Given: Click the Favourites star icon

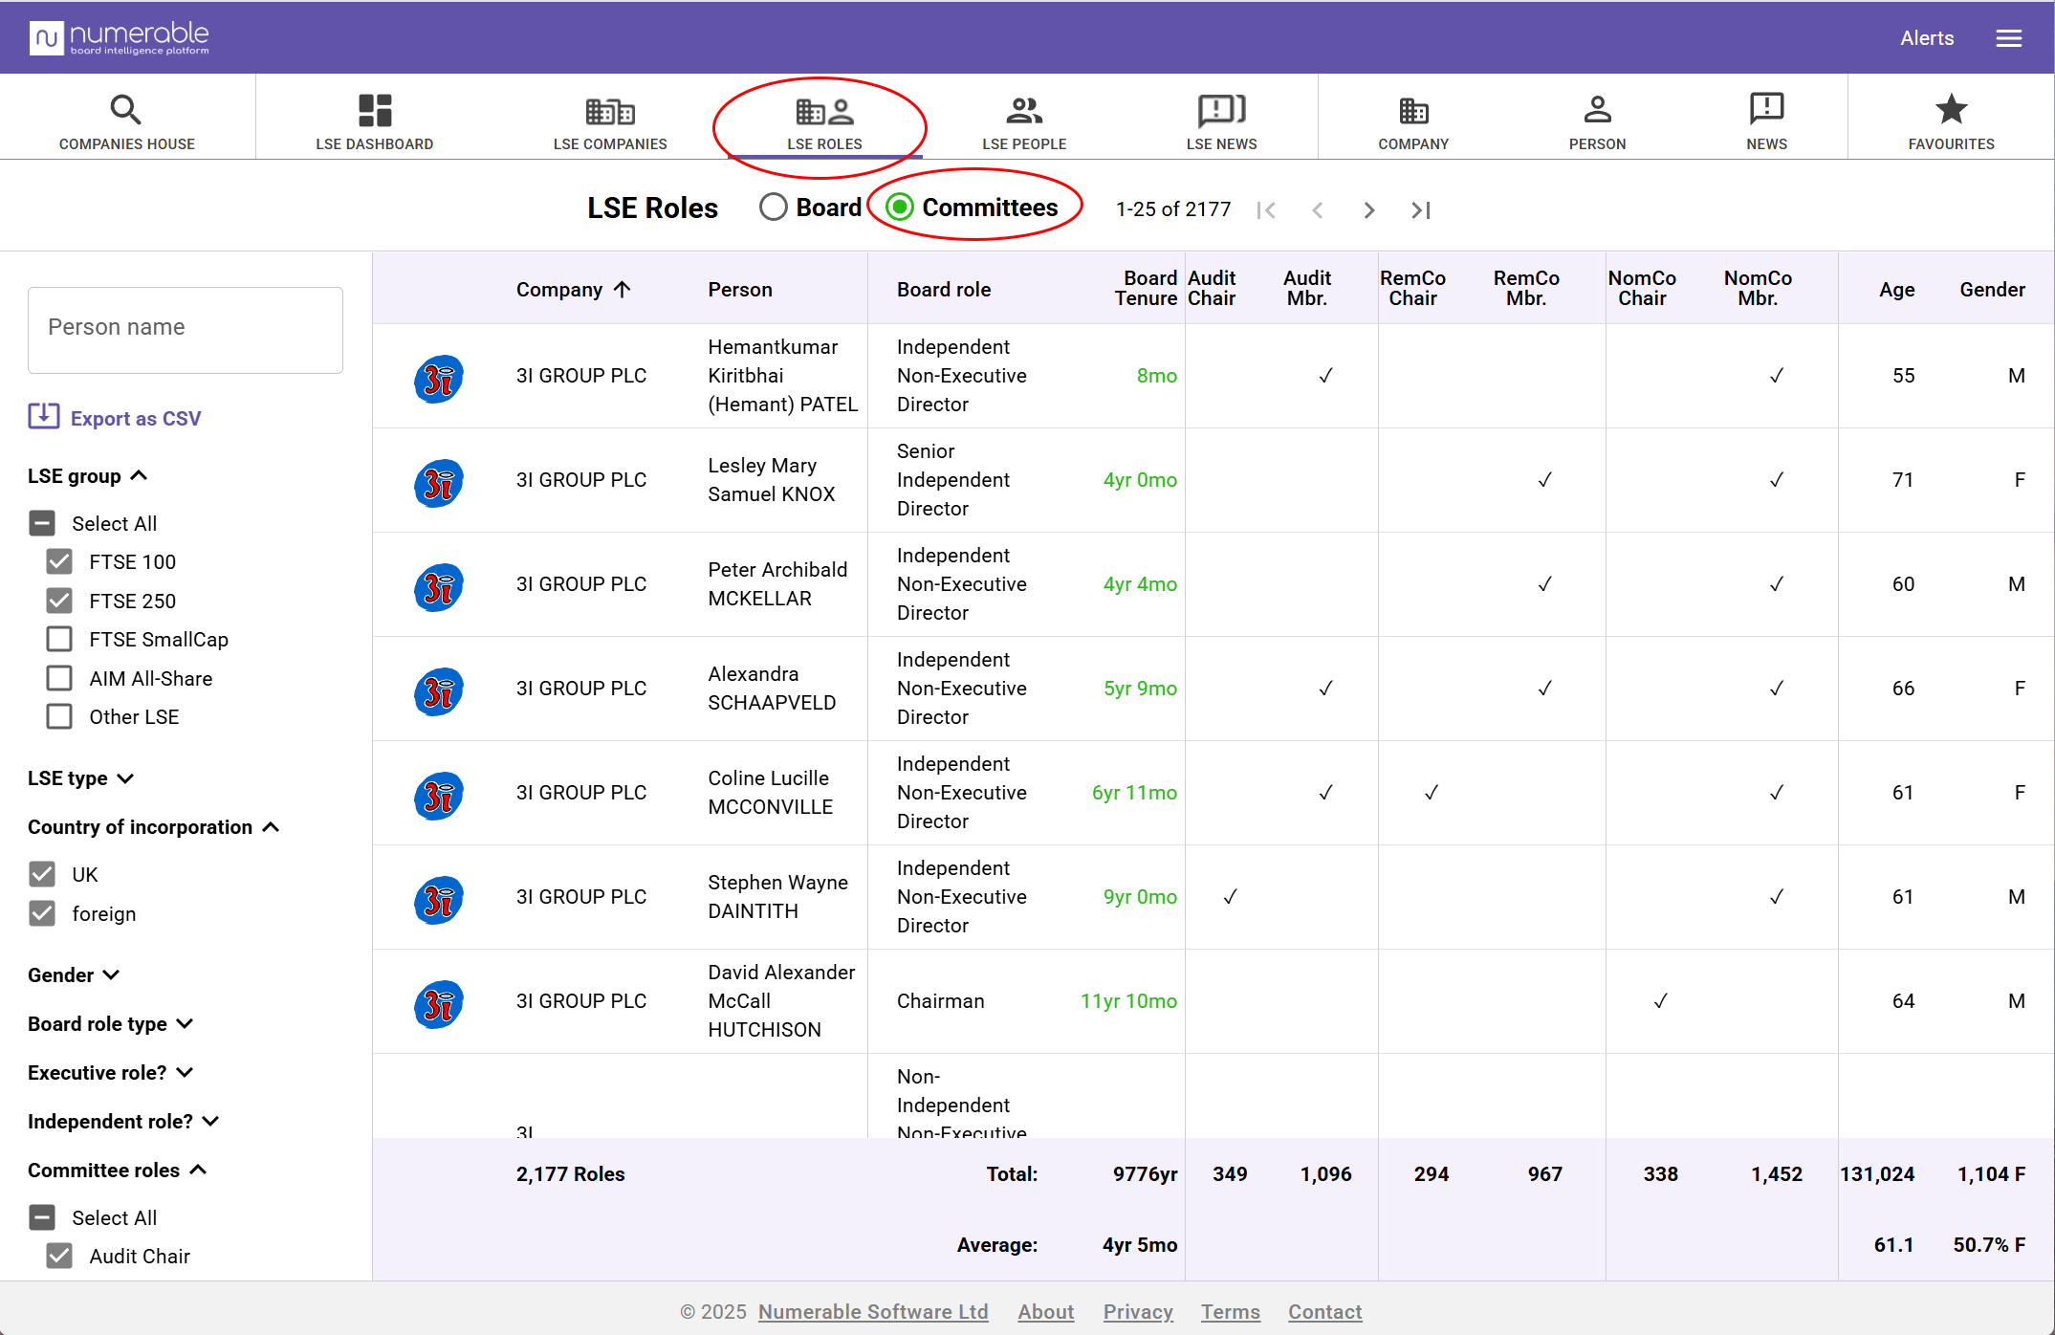Looking at the screenshot, I should click(x=1951, y=110).
